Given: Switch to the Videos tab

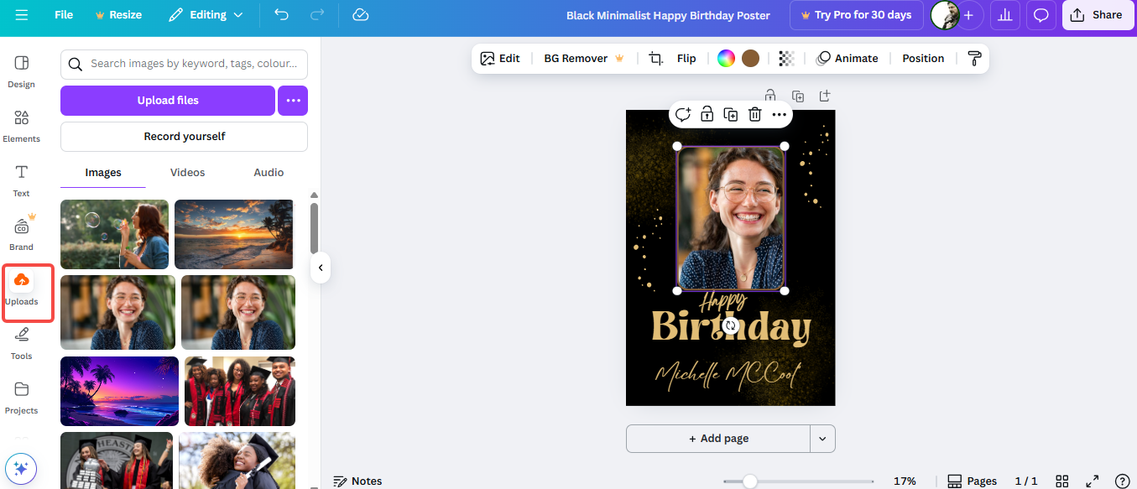Looking at the screenshot, I should [186, 172].
